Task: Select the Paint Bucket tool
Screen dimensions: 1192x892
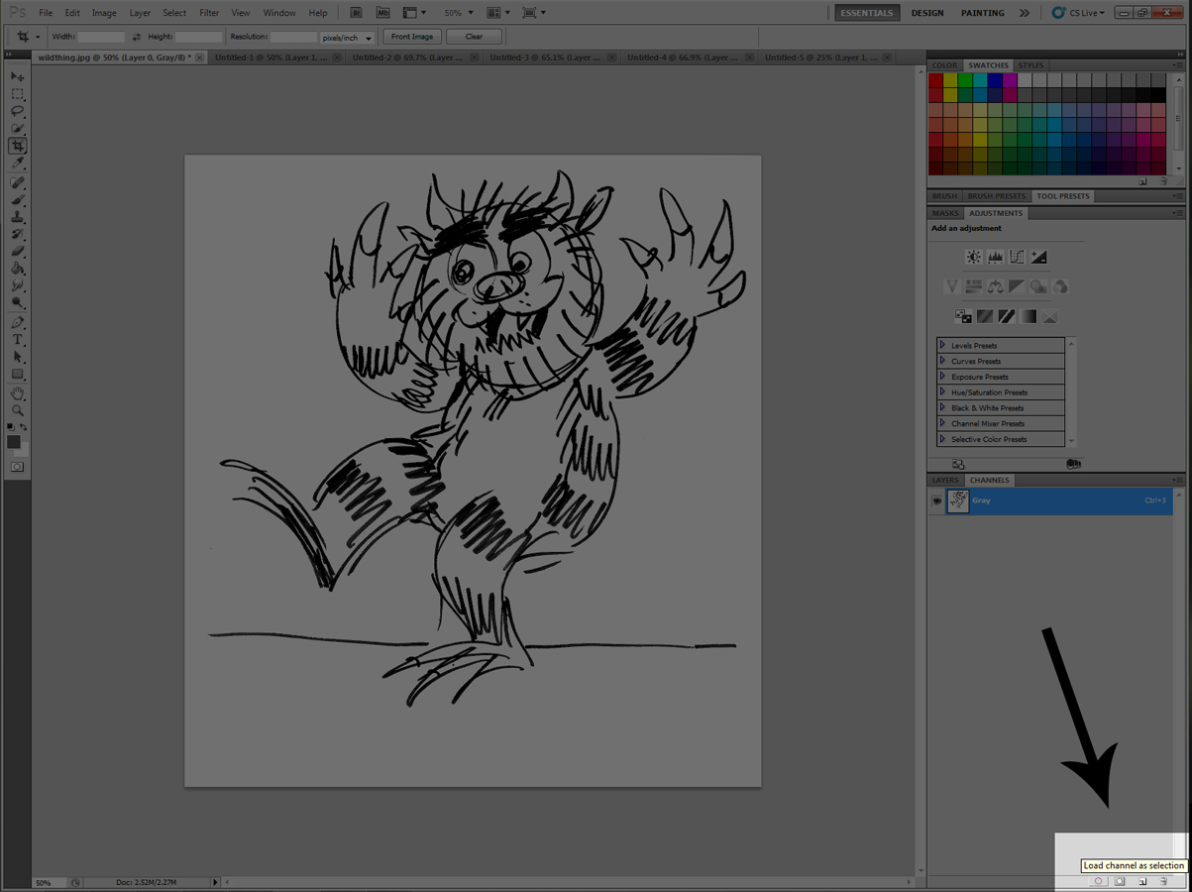Action: tap(17, 268)
